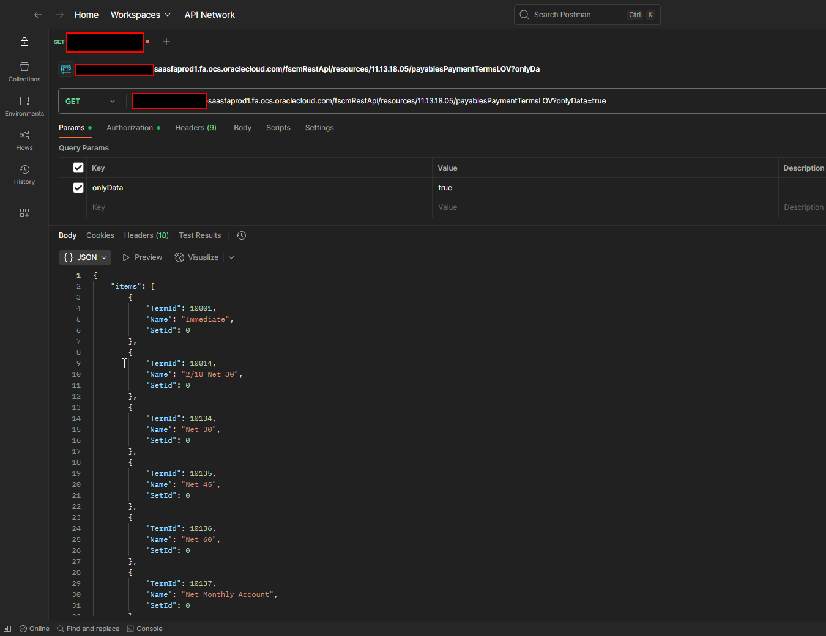The height and width of the screenshot is (636, 826).
Task: Add a new request tab with plus
Action: coord(166,42)
